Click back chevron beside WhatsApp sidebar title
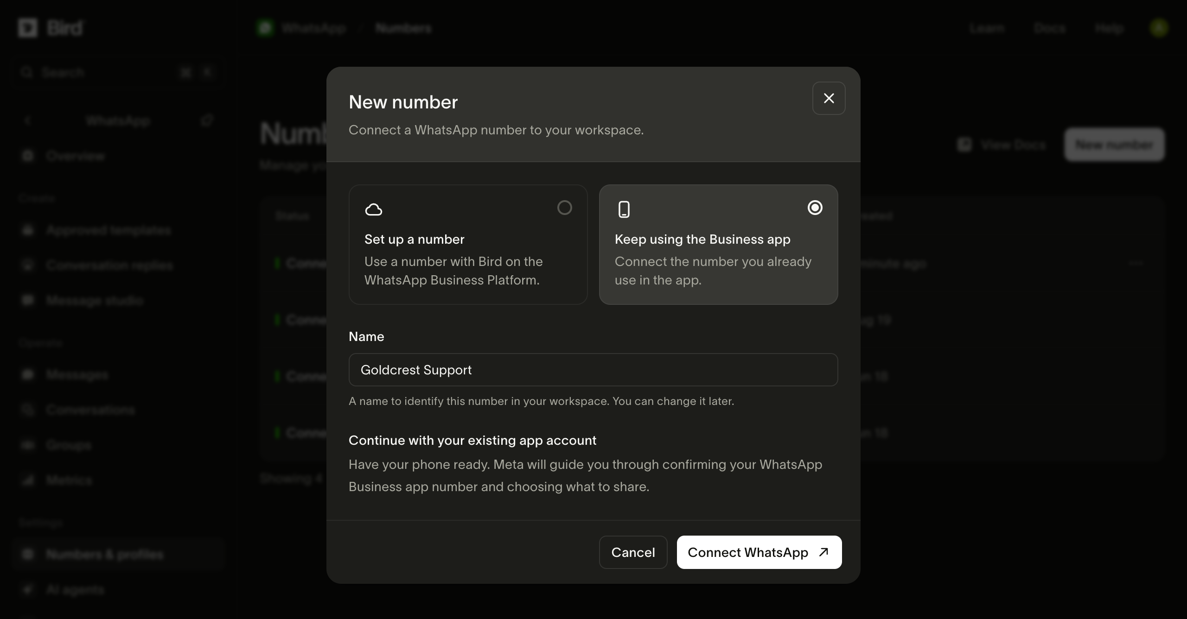The width and height of the screenshot is (1187, 619). 27,121
